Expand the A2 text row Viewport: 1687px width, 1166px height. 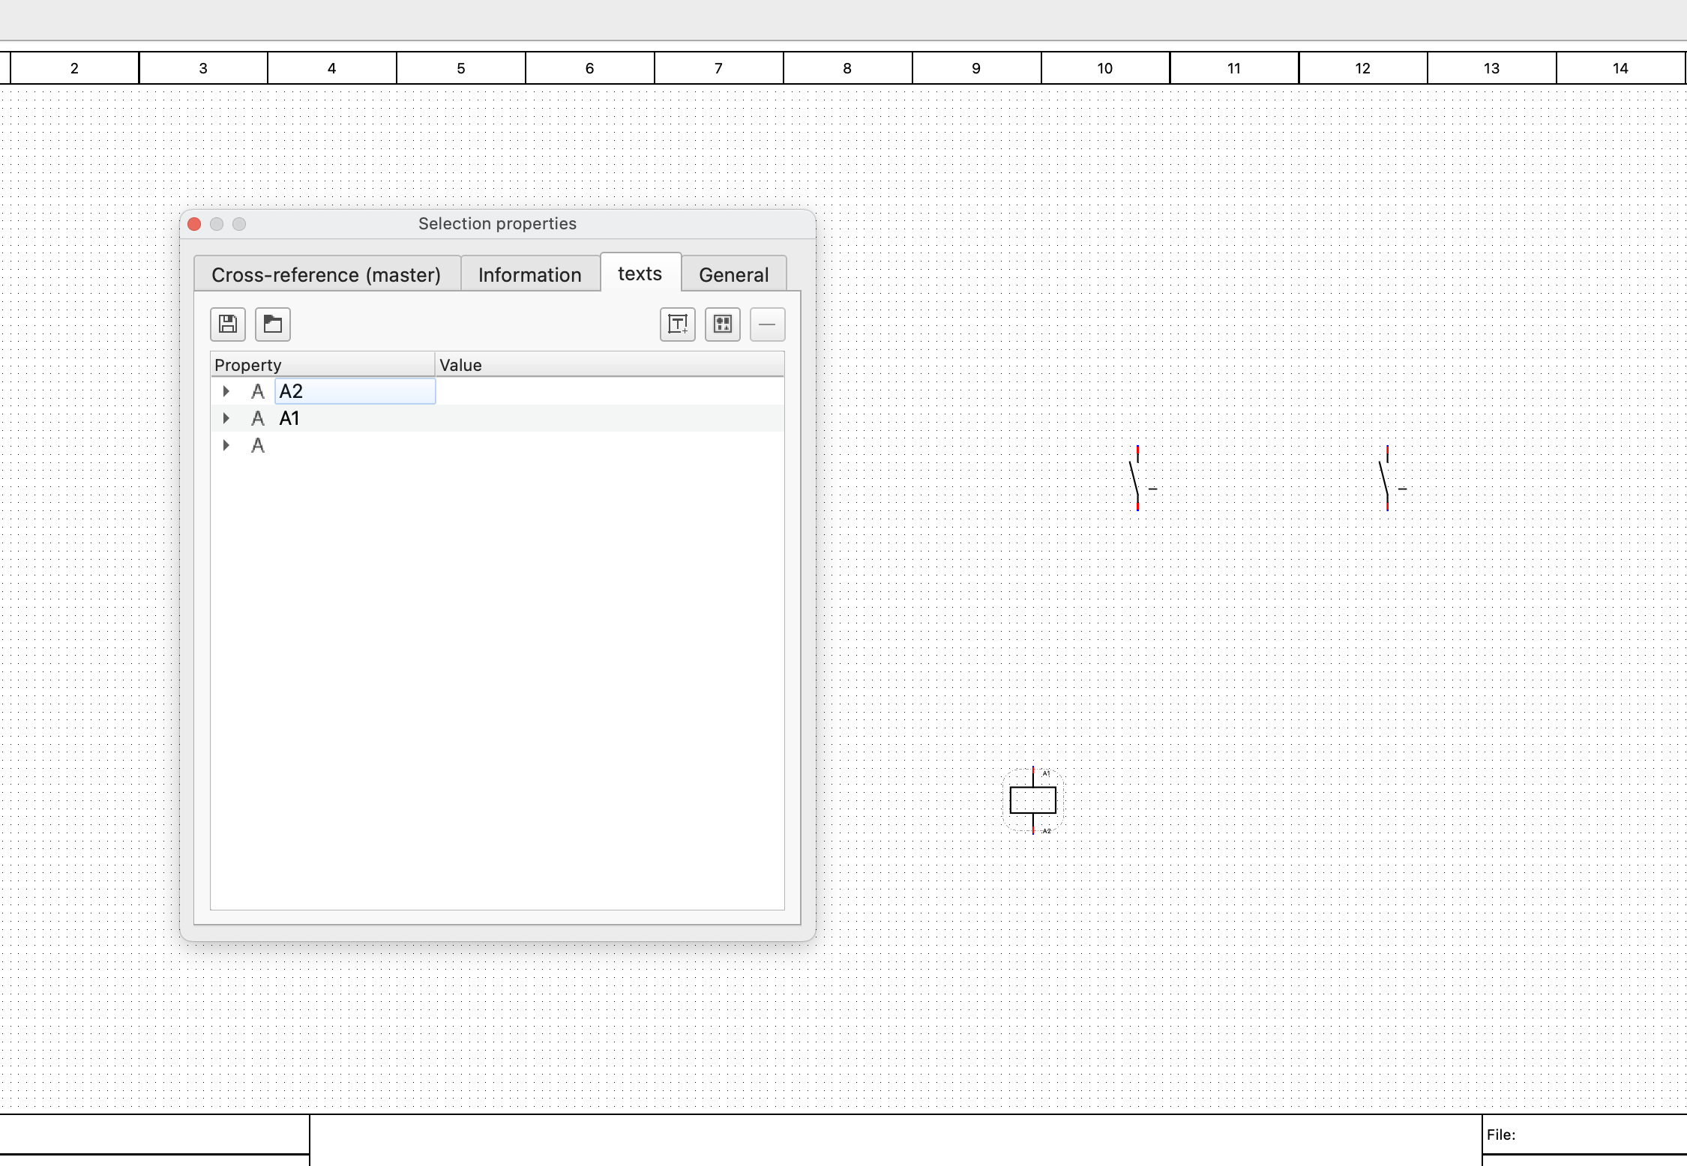[x=226, y=391]
